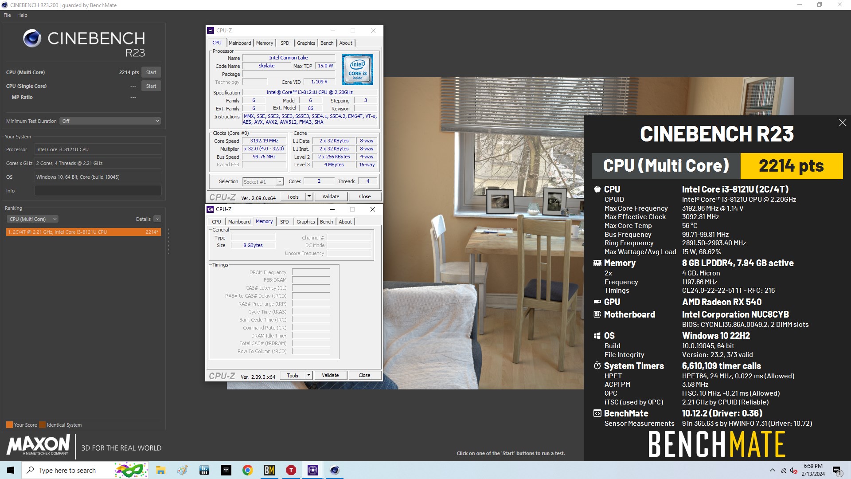Open the File menu in Cinebench

(7, 15)
